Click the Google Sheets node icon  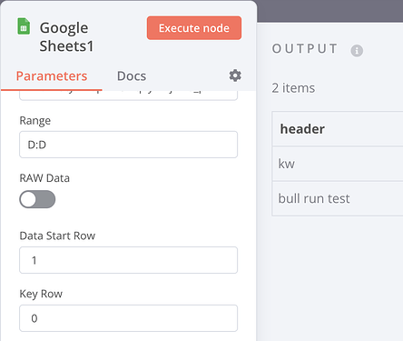coord(24,26)
